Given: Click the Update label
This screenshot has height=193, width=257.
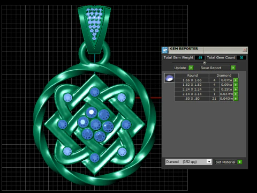Looking at the screenshot, I should point(180,68).
